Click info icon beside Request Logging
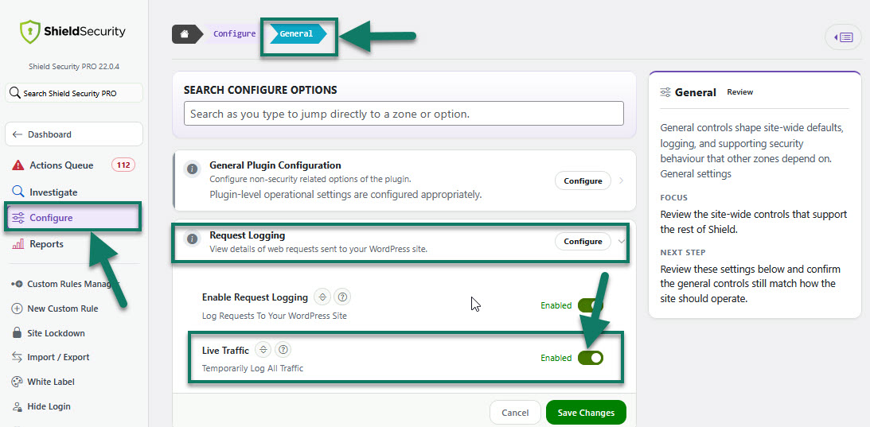The image size is (870, 427). (x=192, y=239)
